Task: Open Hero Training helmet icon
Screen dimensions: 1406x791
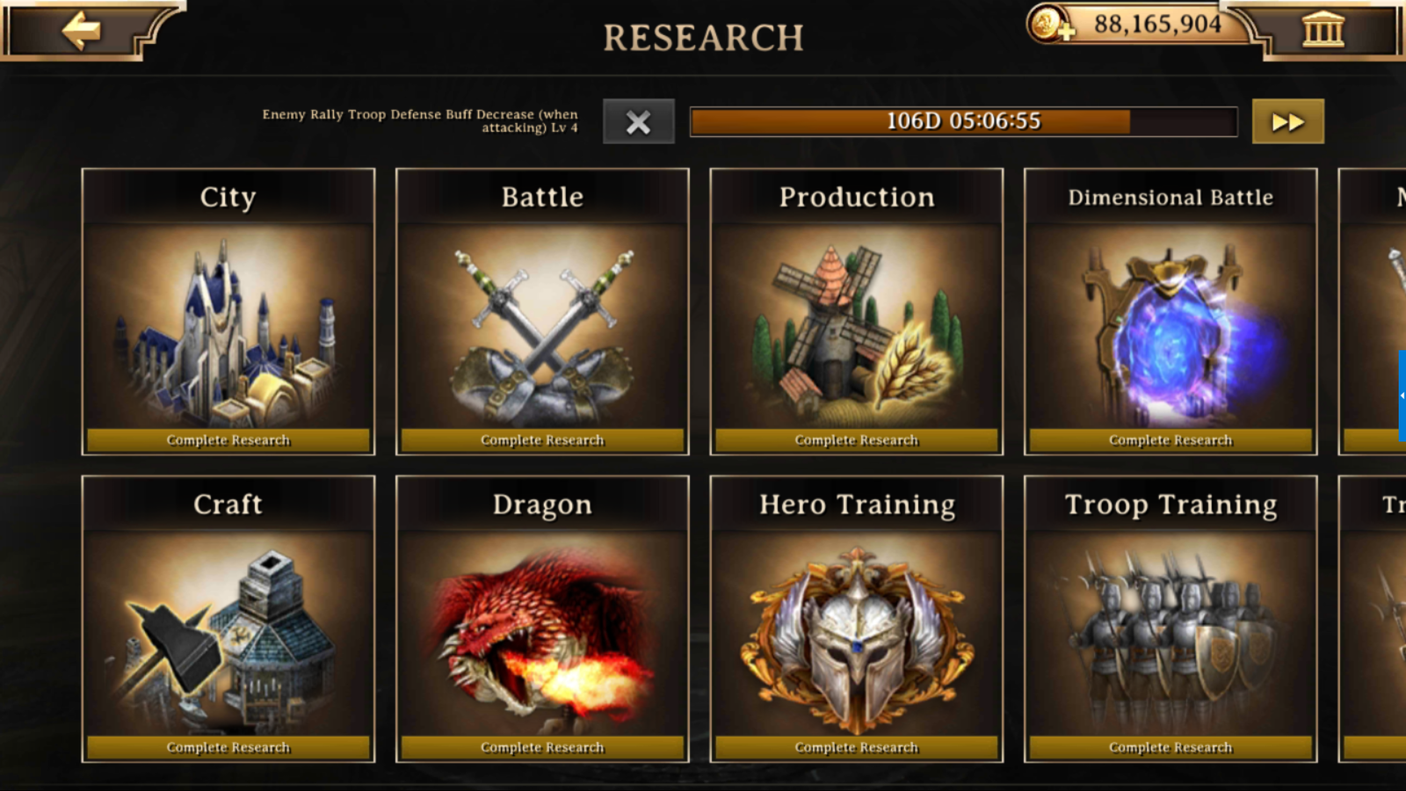Action: coord(857,635)
